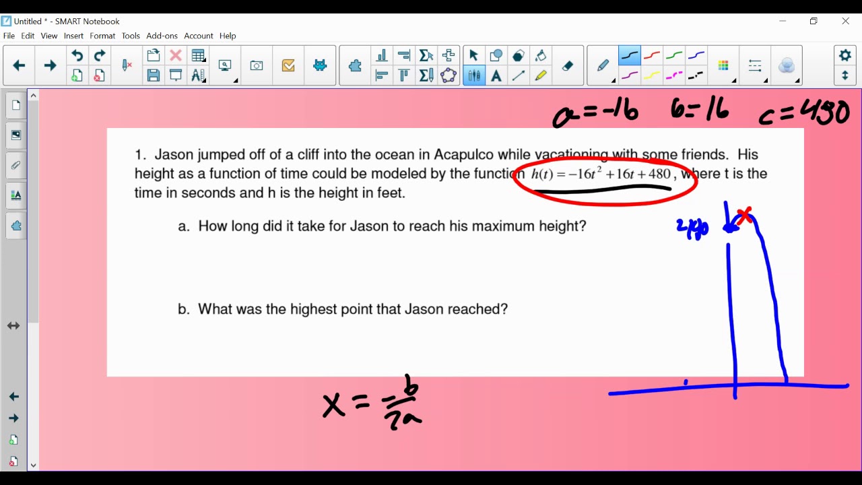Screen dimensions: 862x485
Task: Open the Help menu
Action: [228, 36]
